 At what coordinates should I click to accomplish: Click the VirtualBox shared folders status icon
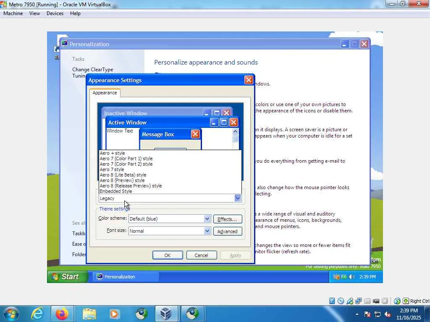click(x=367, y=301)
